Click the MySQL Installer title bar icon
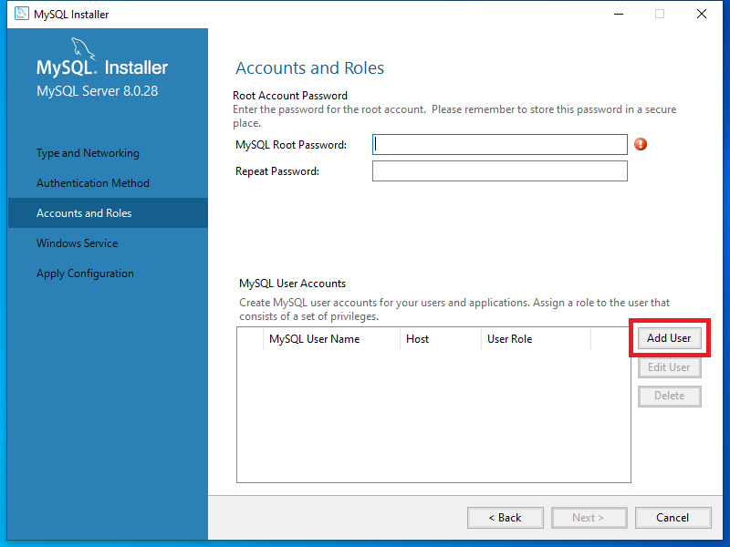 [x=21, y=14]
